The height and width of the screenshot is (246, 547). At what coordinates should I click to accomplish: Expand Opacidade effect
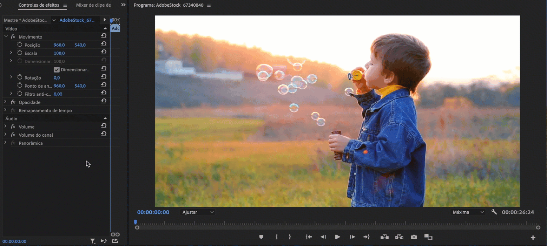[x=5, y=102]
